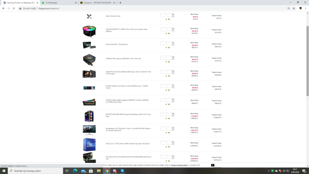Switch to Donanım - XPG BATTLECRUISER tab
This screenshot has width=309, height=174.
point(98,3)
